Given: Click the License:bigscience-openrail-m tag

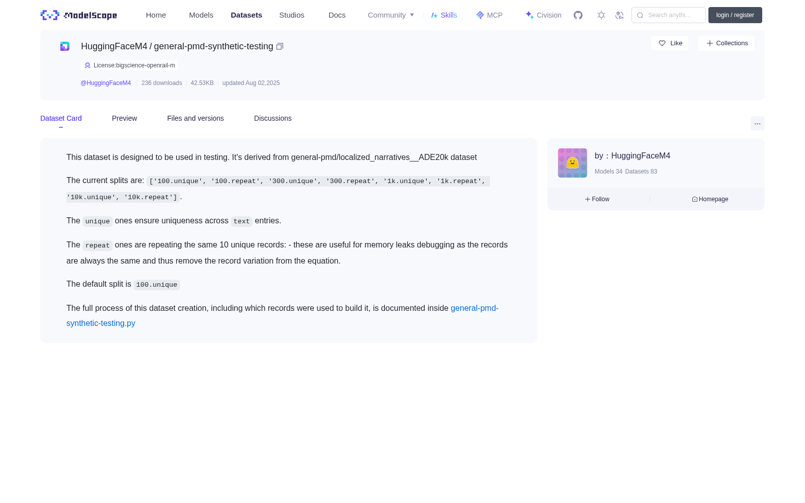Looking at the screenshot, I should [129, 65].
